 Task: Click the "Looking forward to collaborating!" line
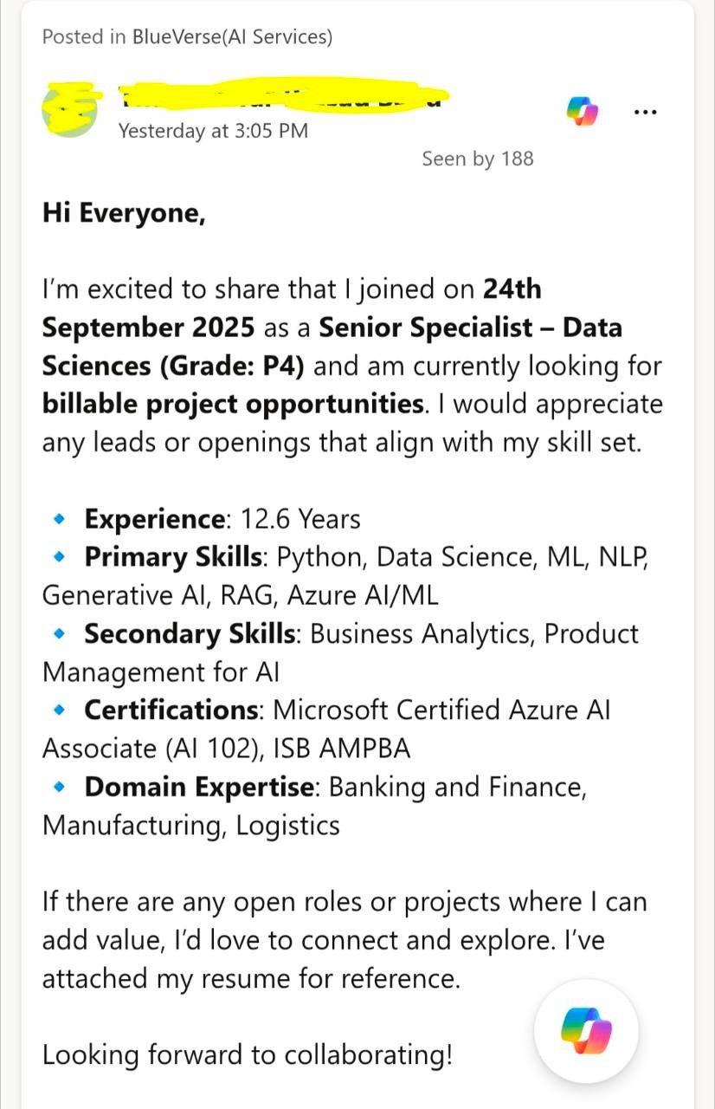pyautogui.click(x=247, y=1055)
